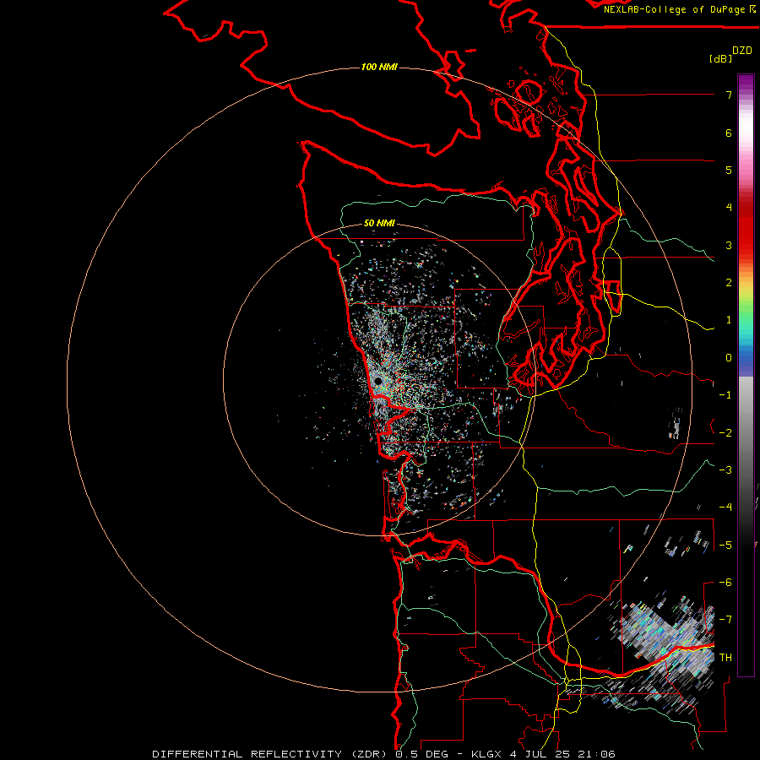The width and height of the screenshot is (760, 760).
Task: Click the -6 dB value on color scale
Action: 725,583
